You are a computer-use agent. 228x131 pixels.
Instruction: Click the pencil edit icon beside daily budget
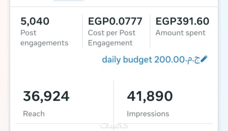(x=204, y=59)
